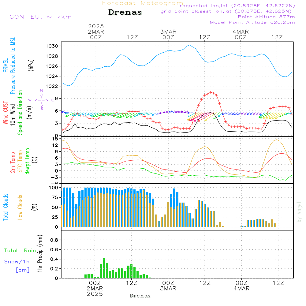Click the 0.8 precipitation axis value
The width and height of the screenshot is (306, 306).
[54, 240]
